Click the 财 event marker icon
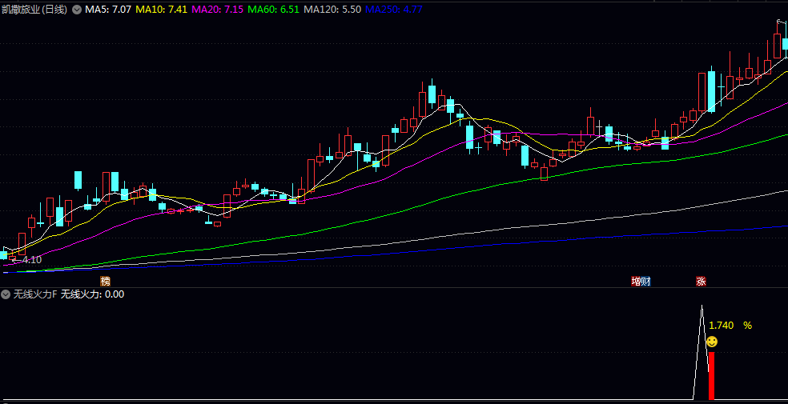788x404 pixels. click(646, 281)
